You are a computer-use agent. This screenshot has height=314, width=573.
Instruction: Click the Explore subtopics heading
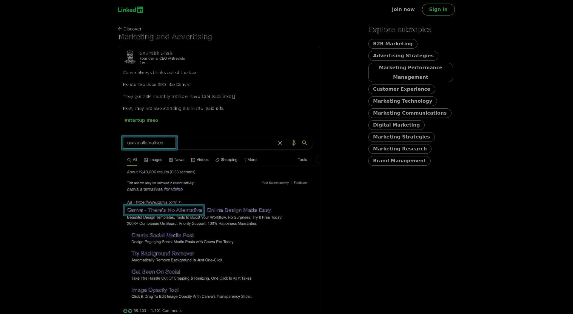tap(400, 30)
